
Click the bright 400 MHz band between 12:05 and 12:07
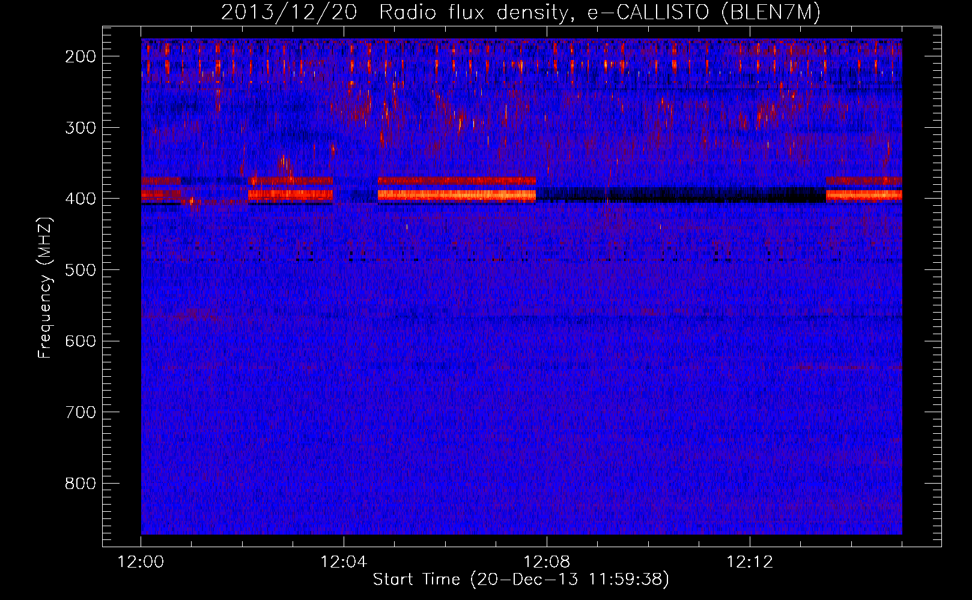457,195
